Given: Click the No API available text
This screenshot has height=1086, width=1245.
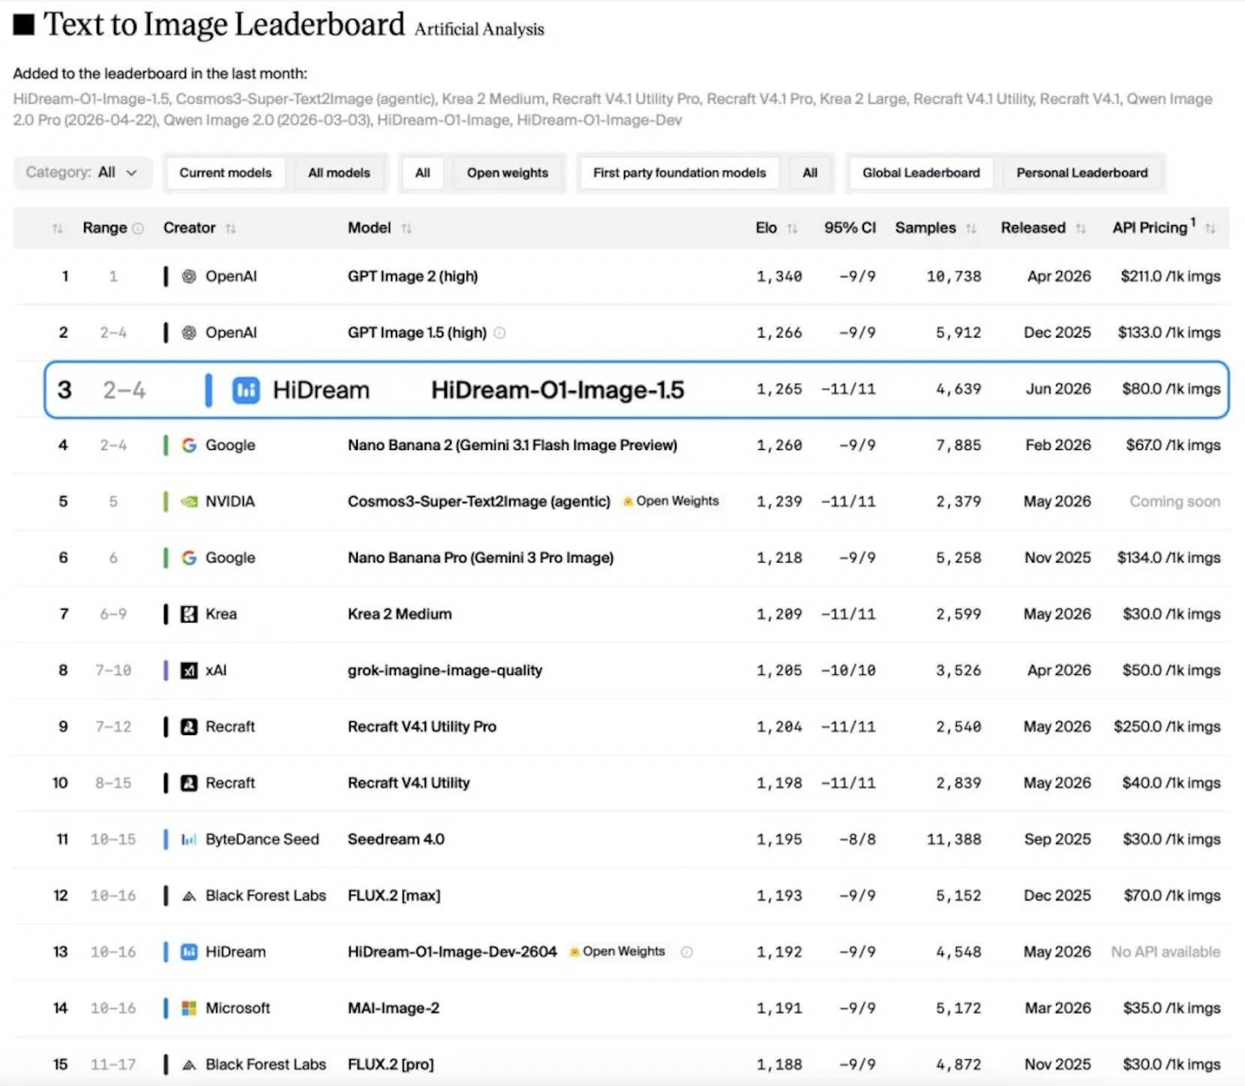Looking at the screenshot, I should 1165,952.
